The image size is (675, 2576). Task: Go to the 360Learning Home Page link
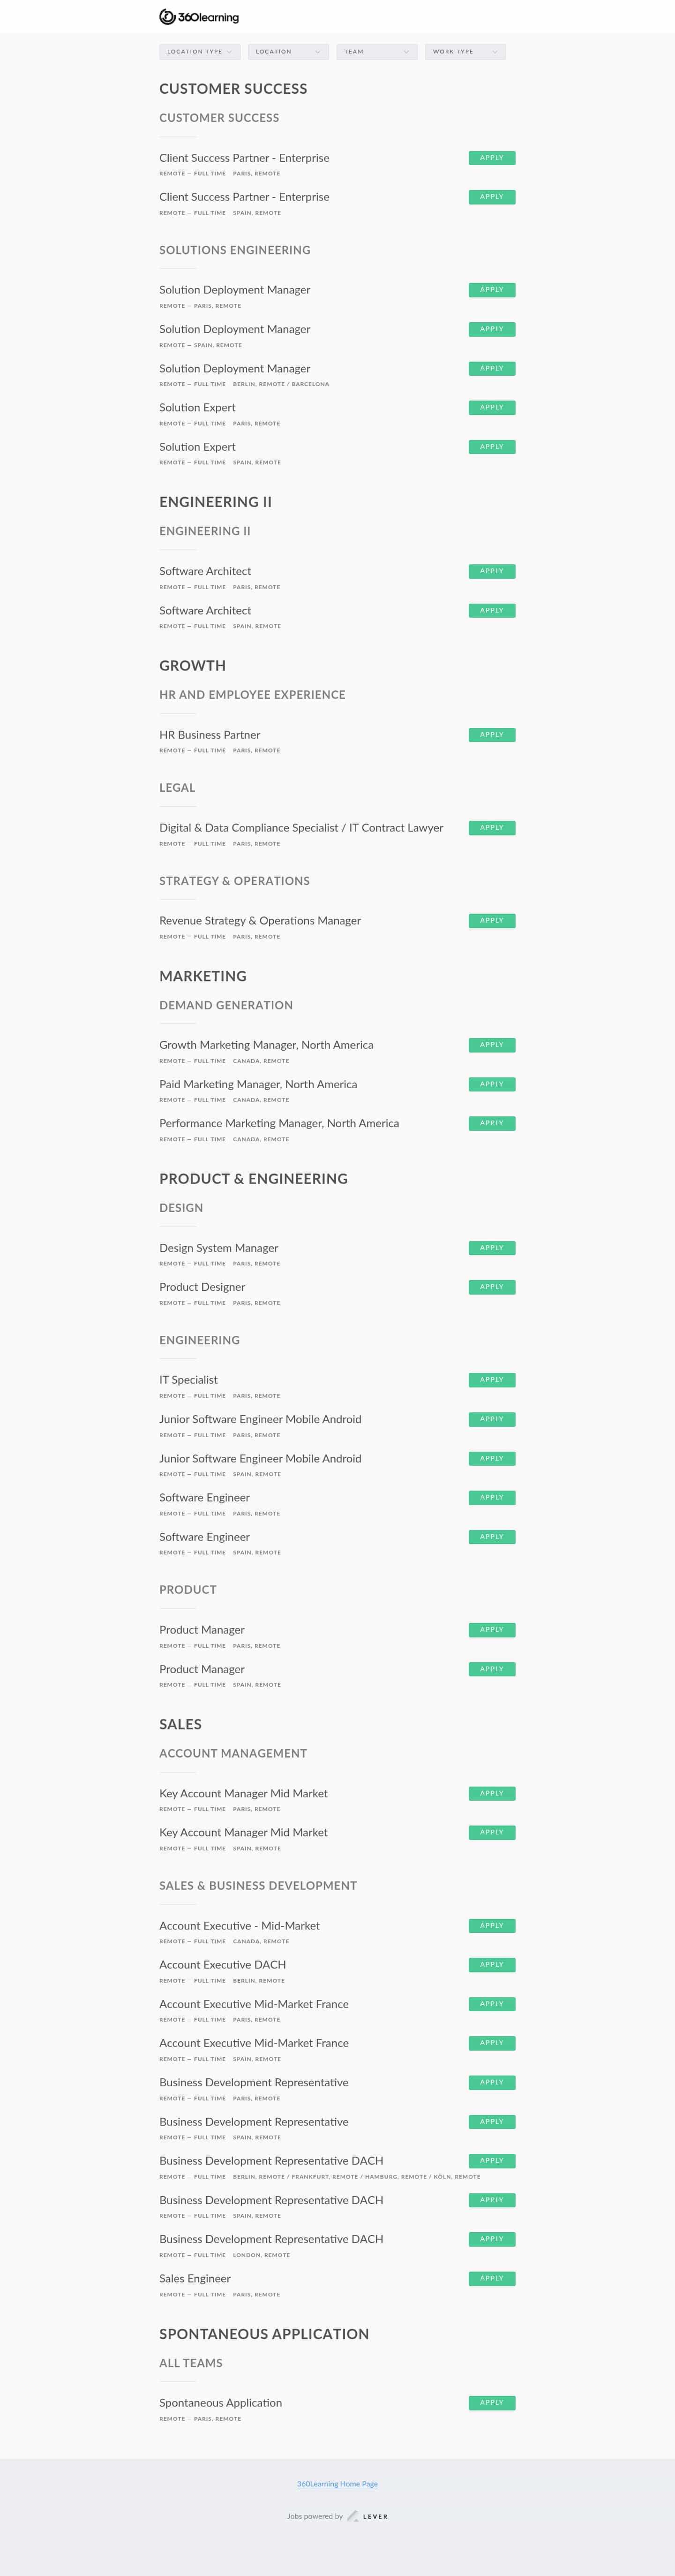[337, 2484]
